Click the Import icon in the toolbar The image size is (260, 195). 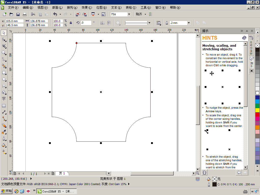point(78,14)
